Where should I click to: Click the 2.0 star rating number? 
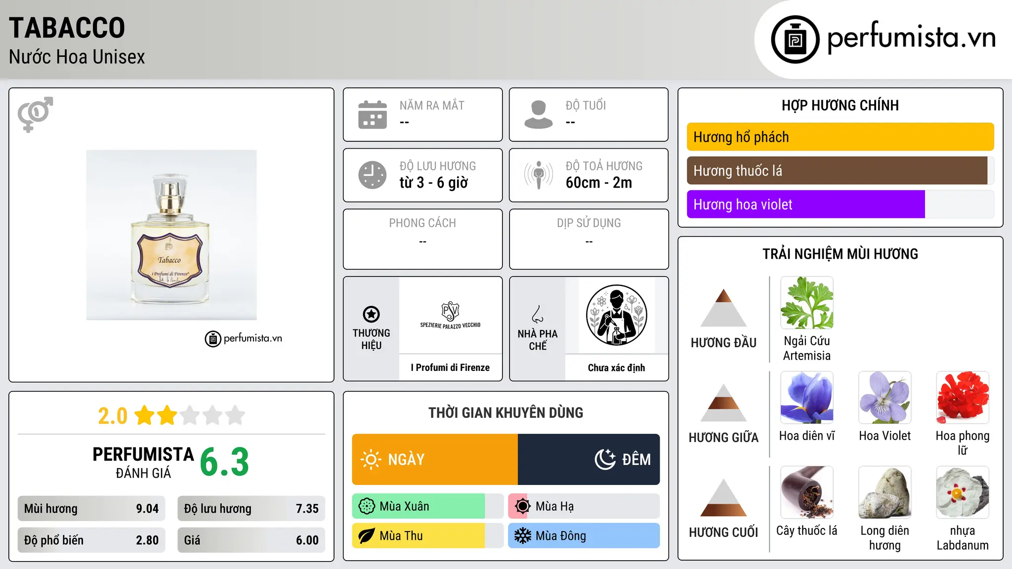pos(113,416)
